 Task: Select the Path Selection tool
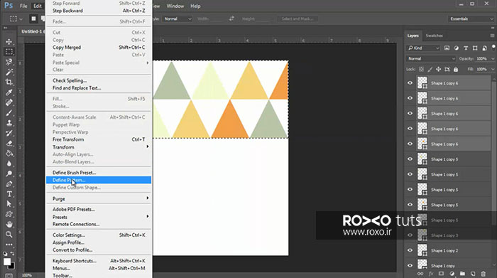pyautogui.click(x=9, y=204)
